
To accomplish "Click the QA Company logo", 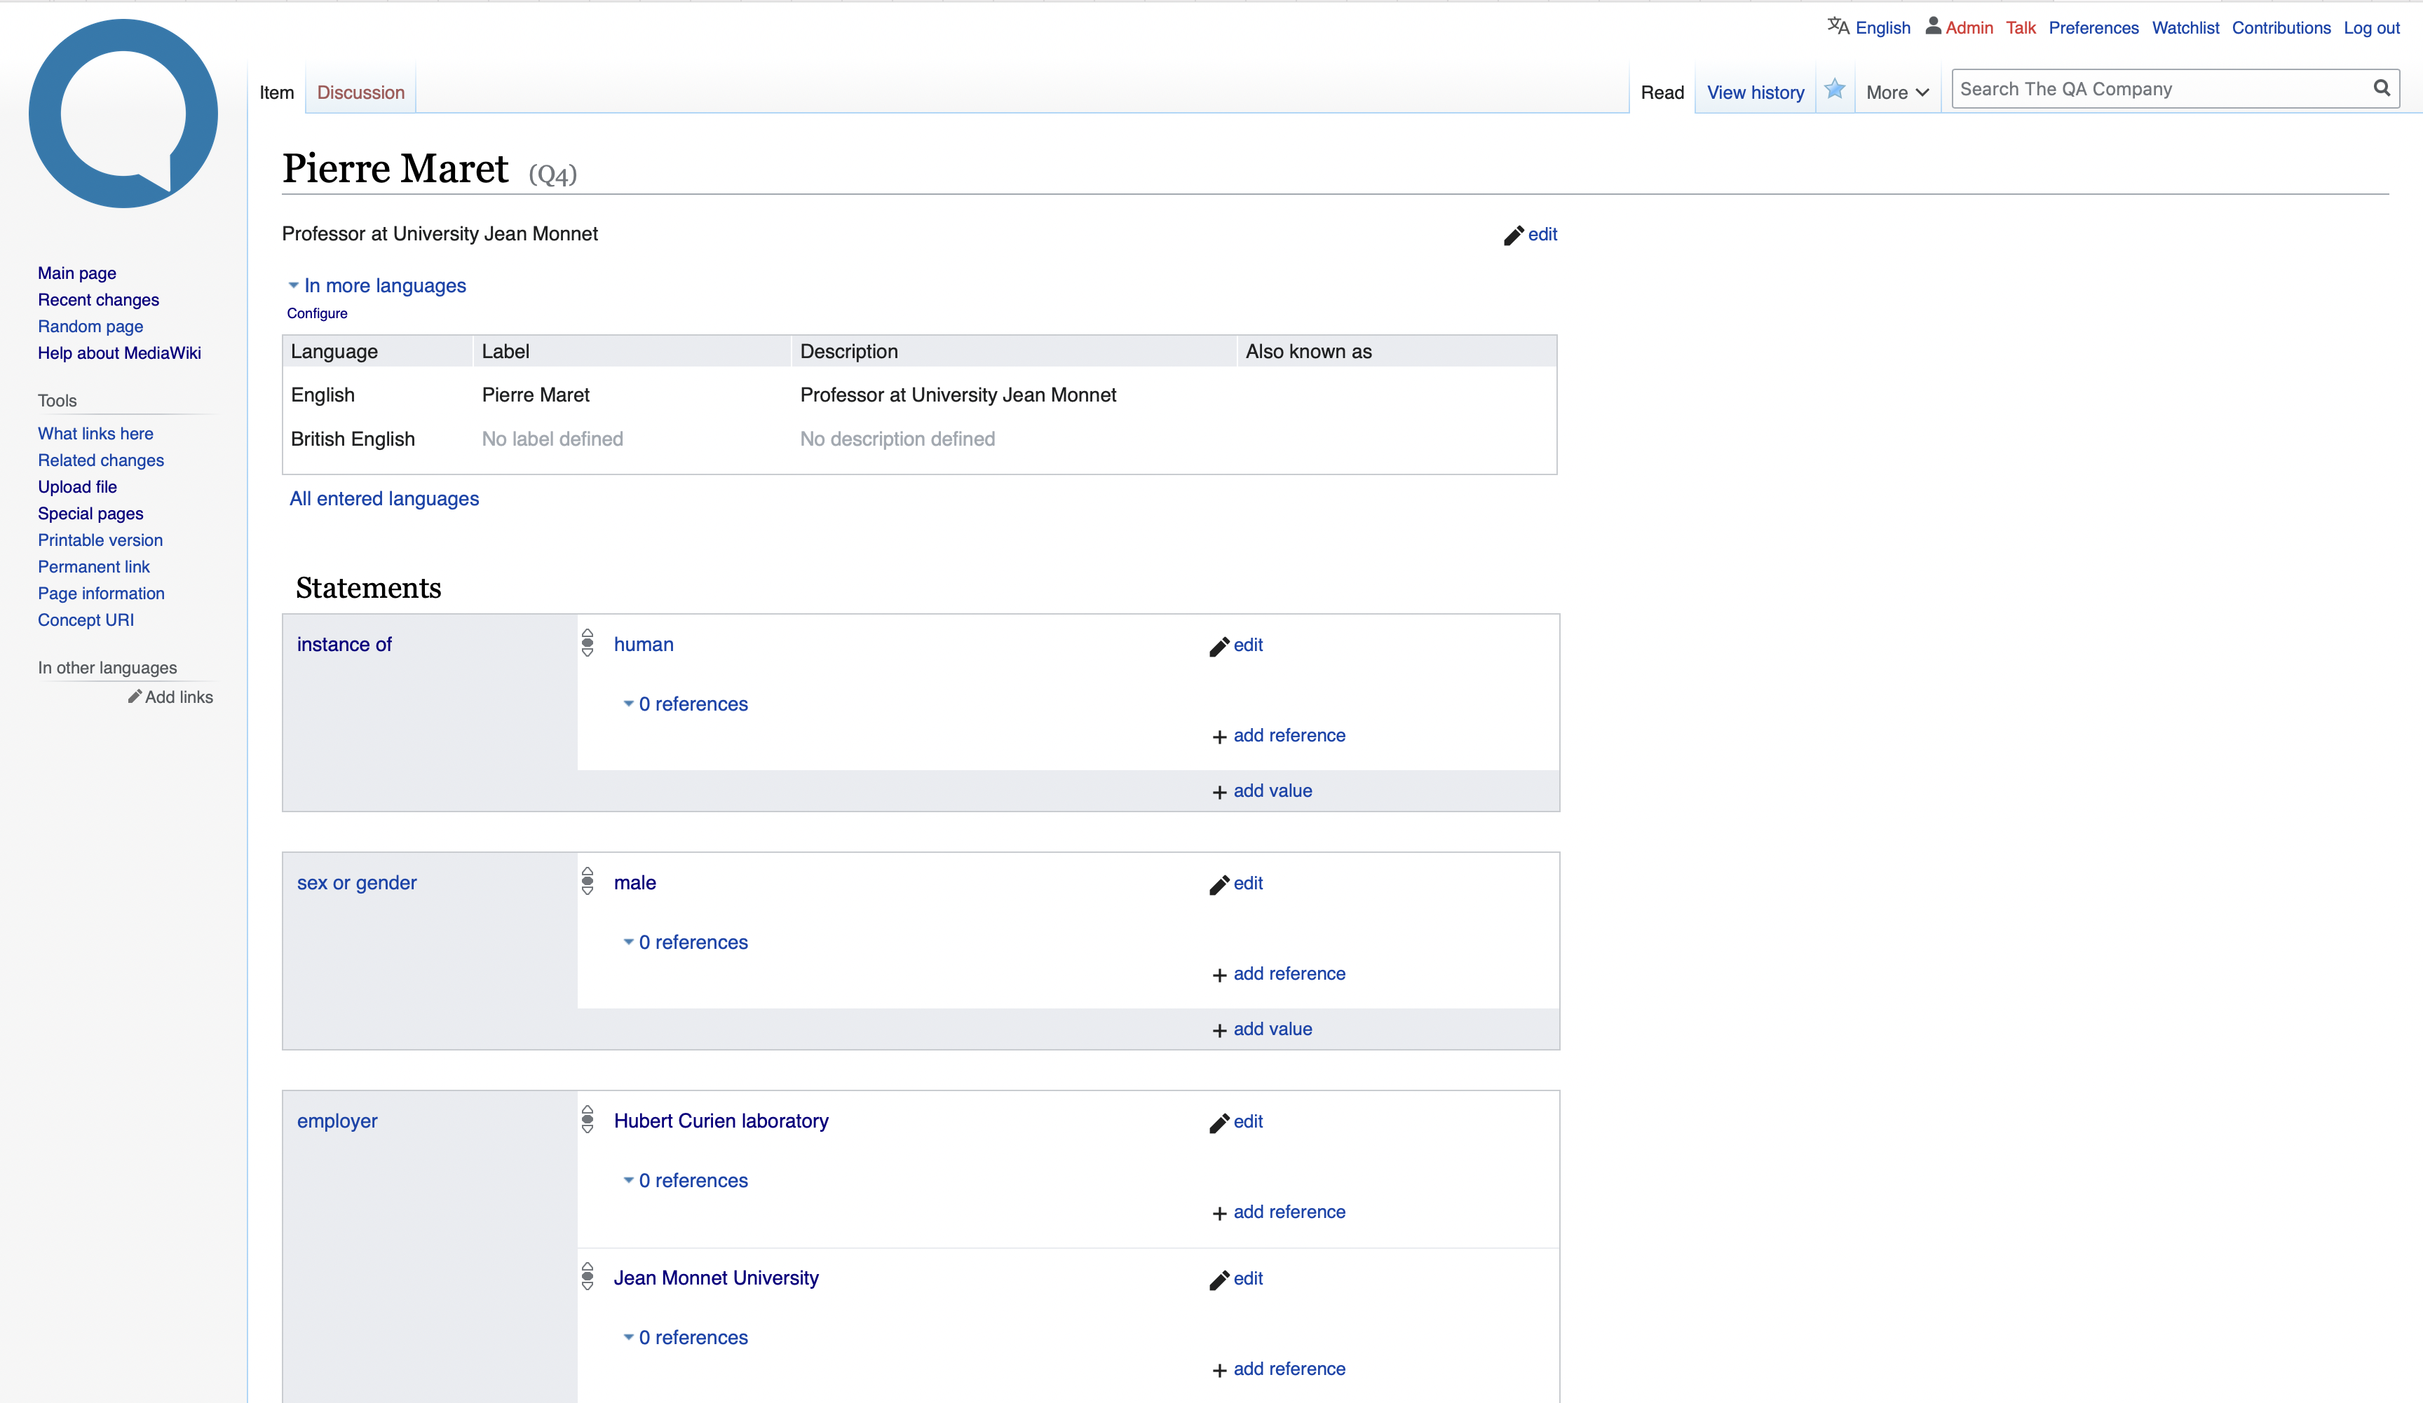I will (123, 114).
